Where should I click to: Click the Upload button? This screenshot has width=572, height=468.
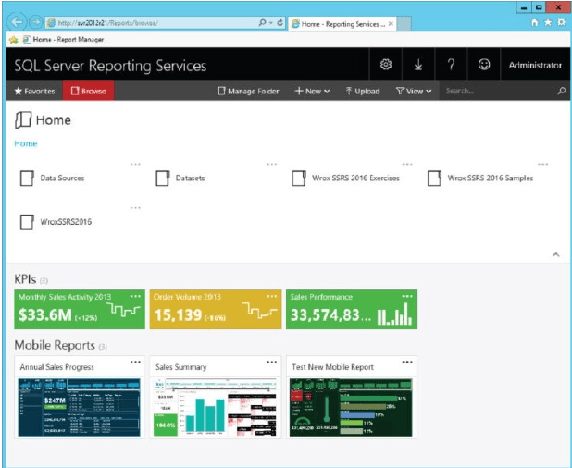[363, 92]
